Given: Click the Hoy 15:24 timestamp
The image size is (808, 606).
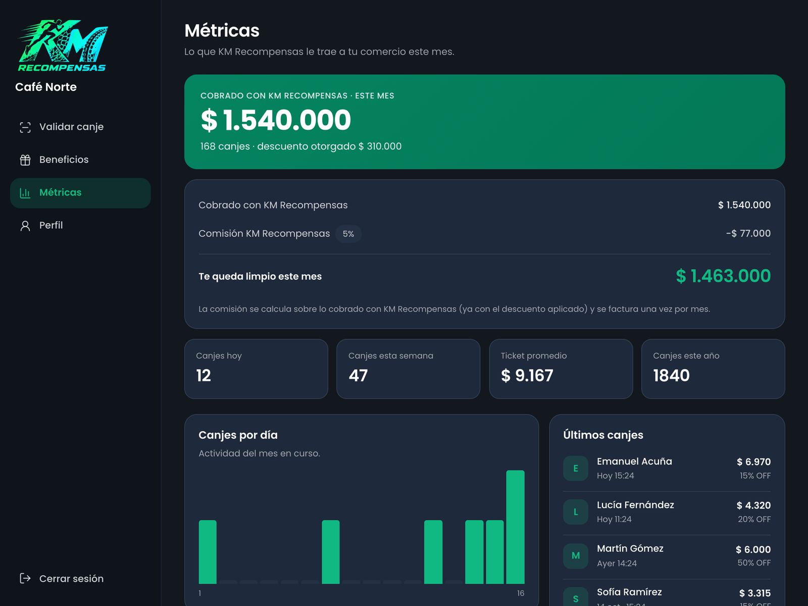Looking at the screenshot, I should click(615, 476).
